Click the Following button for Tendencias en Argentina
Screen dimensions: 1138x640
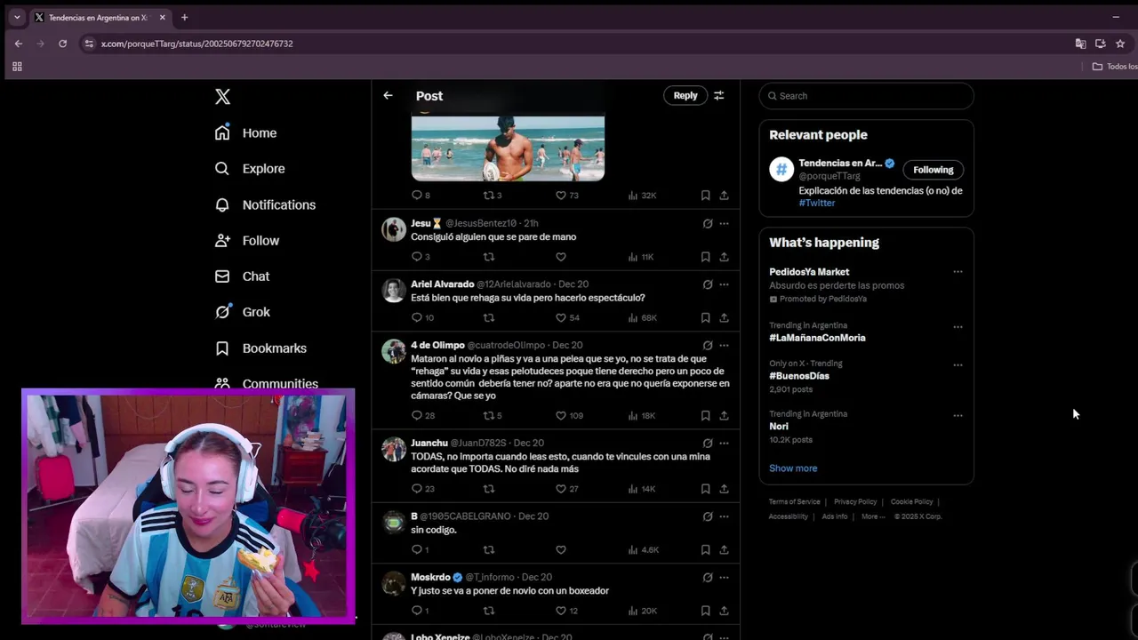[933, 170]
